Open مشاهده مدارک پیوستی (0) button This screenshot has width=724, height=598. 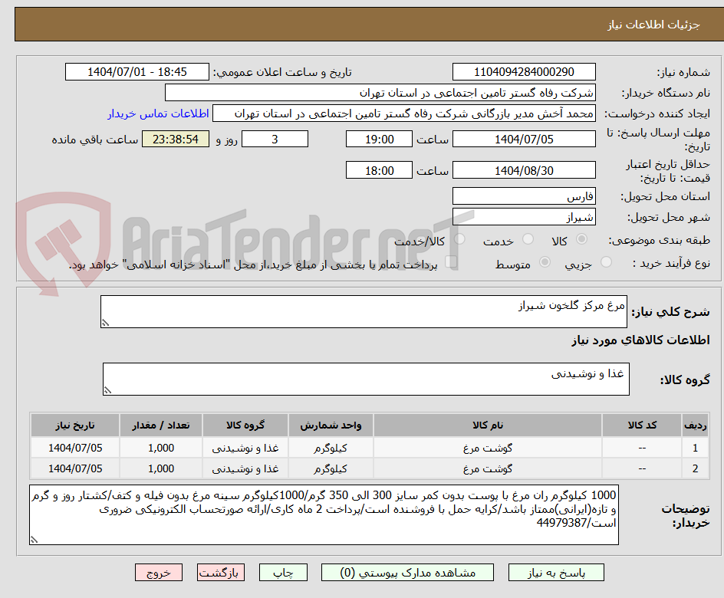pos(407,573)
